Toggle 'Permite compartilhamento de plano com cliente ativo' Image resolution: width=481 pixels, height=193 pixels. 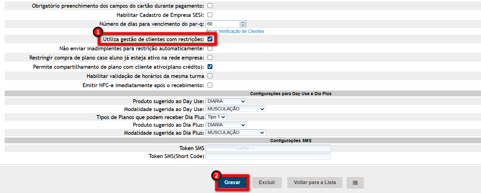pos(210,67)
